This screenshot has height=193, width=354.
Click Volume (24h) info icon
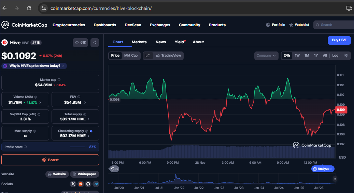36,97
